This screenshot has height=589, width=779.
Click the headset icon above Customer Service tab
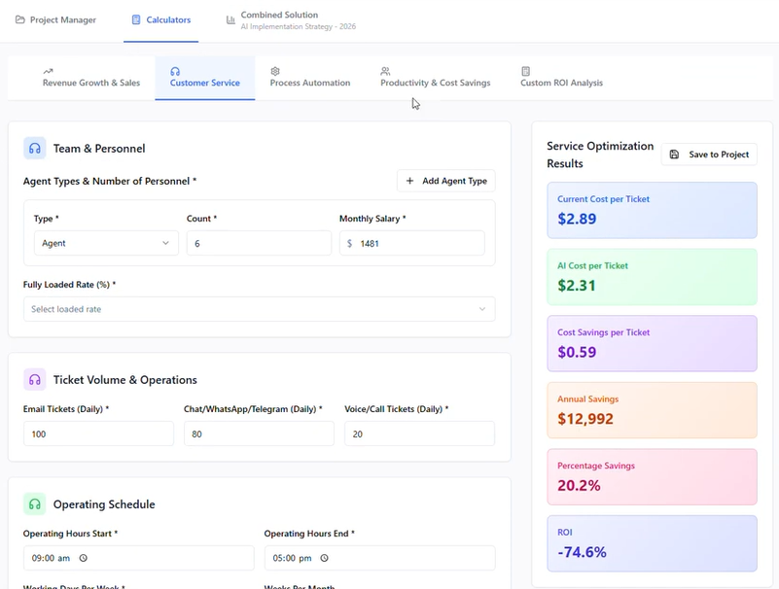[175, 72]
